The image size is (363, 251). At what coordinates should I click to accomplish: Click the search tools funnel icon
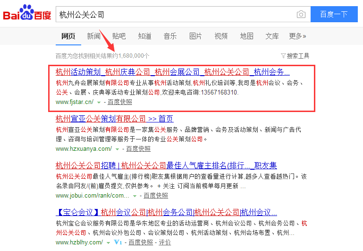[283, 56]
